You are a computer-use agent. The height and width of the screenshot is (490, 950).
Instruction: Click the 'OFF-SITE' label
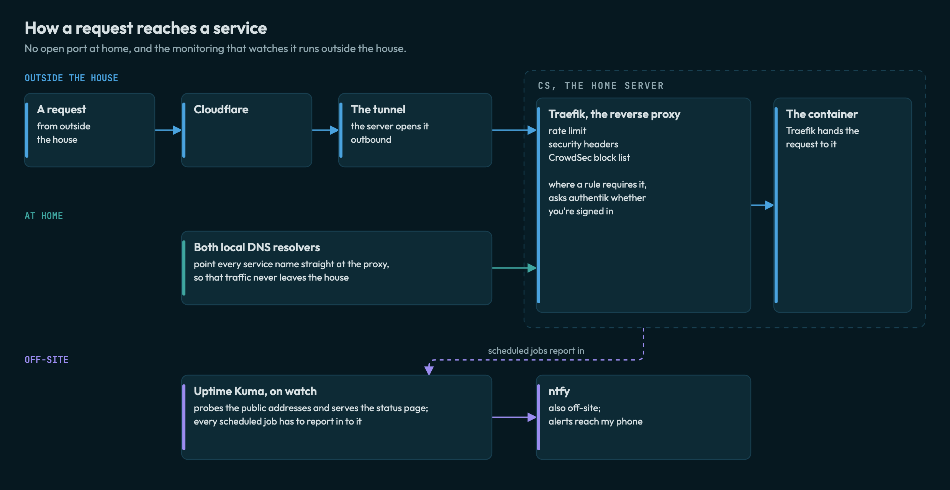(x=46, y=360)
